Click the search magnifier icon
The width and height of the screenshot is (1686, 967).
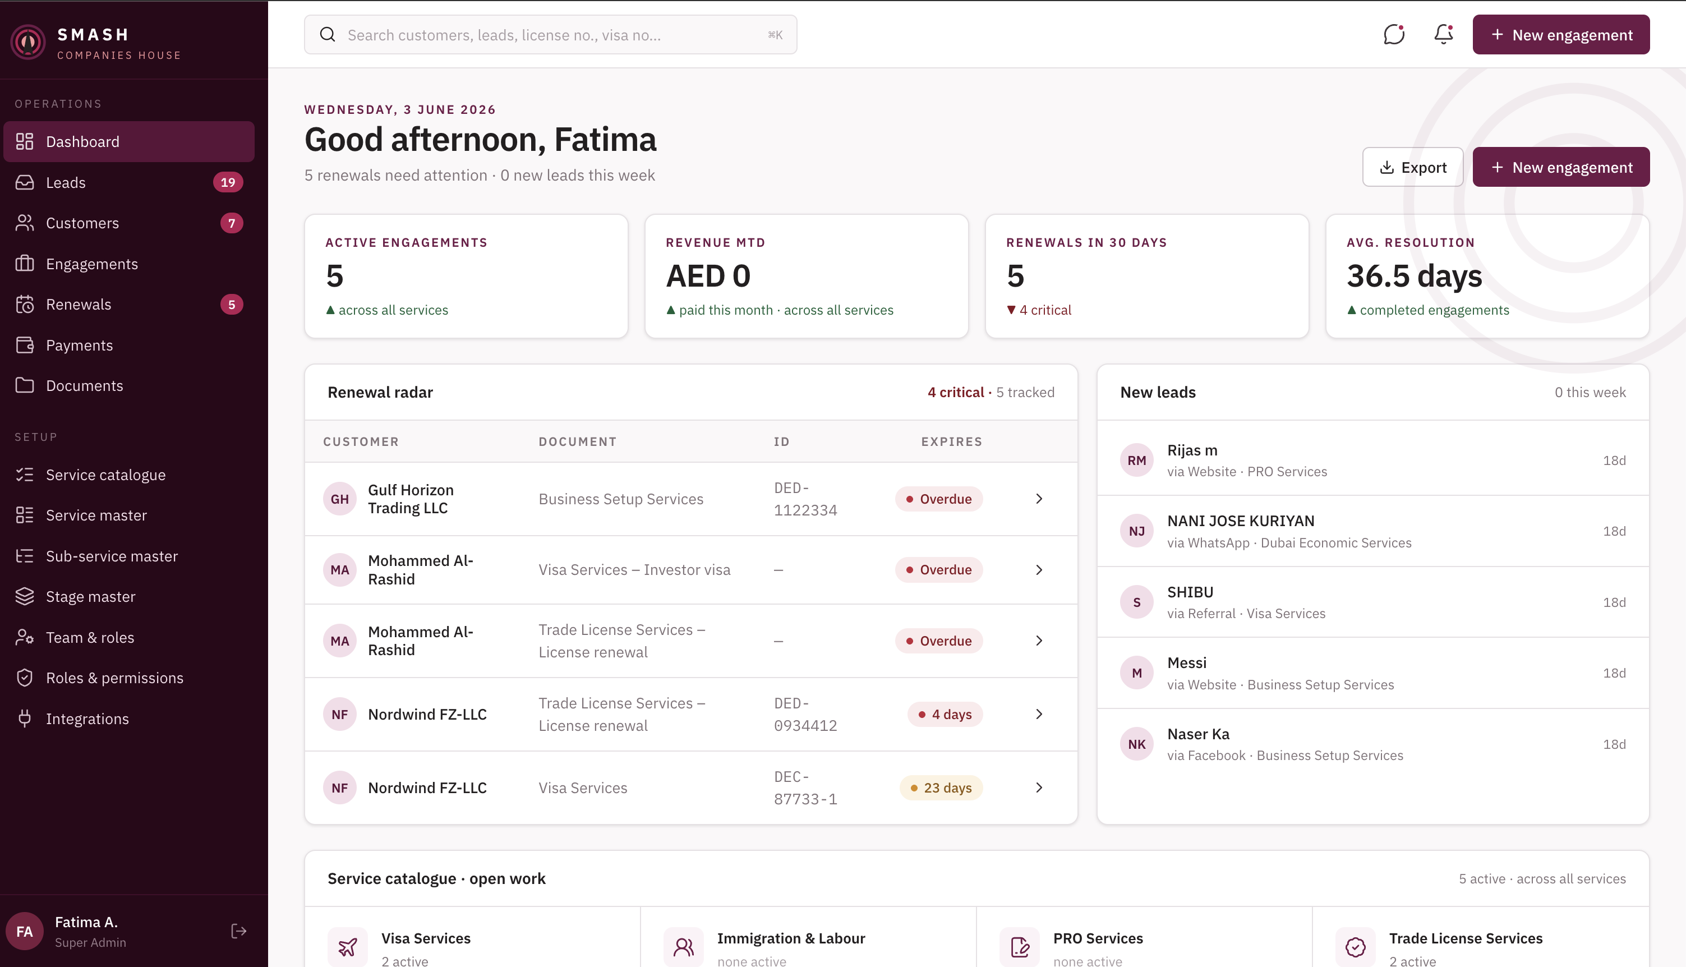[x=328, y=35]
